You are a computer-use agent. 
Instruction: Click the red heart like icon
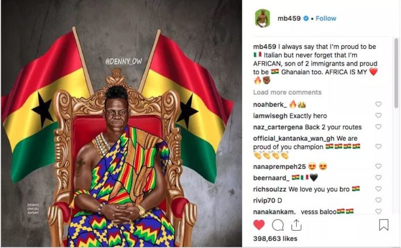(x=259, y=225)
